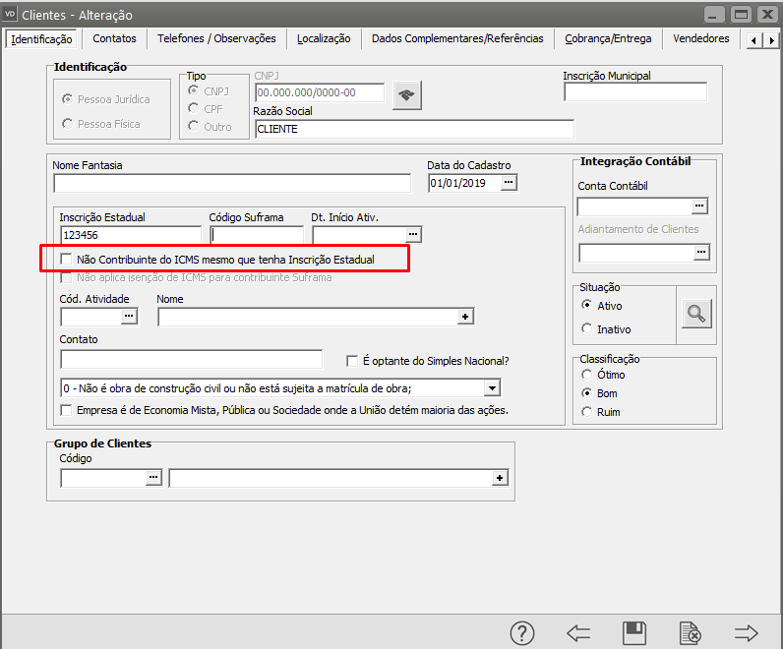The height and width of the screenshot is (649, 783).
Task: Switch to the Contatos tab
Action: coord(114,38)
